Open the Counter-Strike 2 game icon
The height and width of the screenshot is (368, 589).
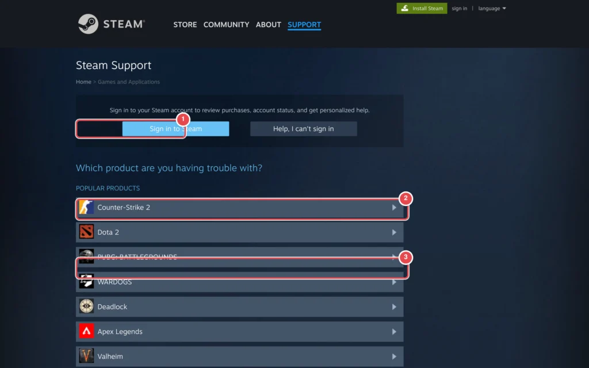[x=86, y=207]
